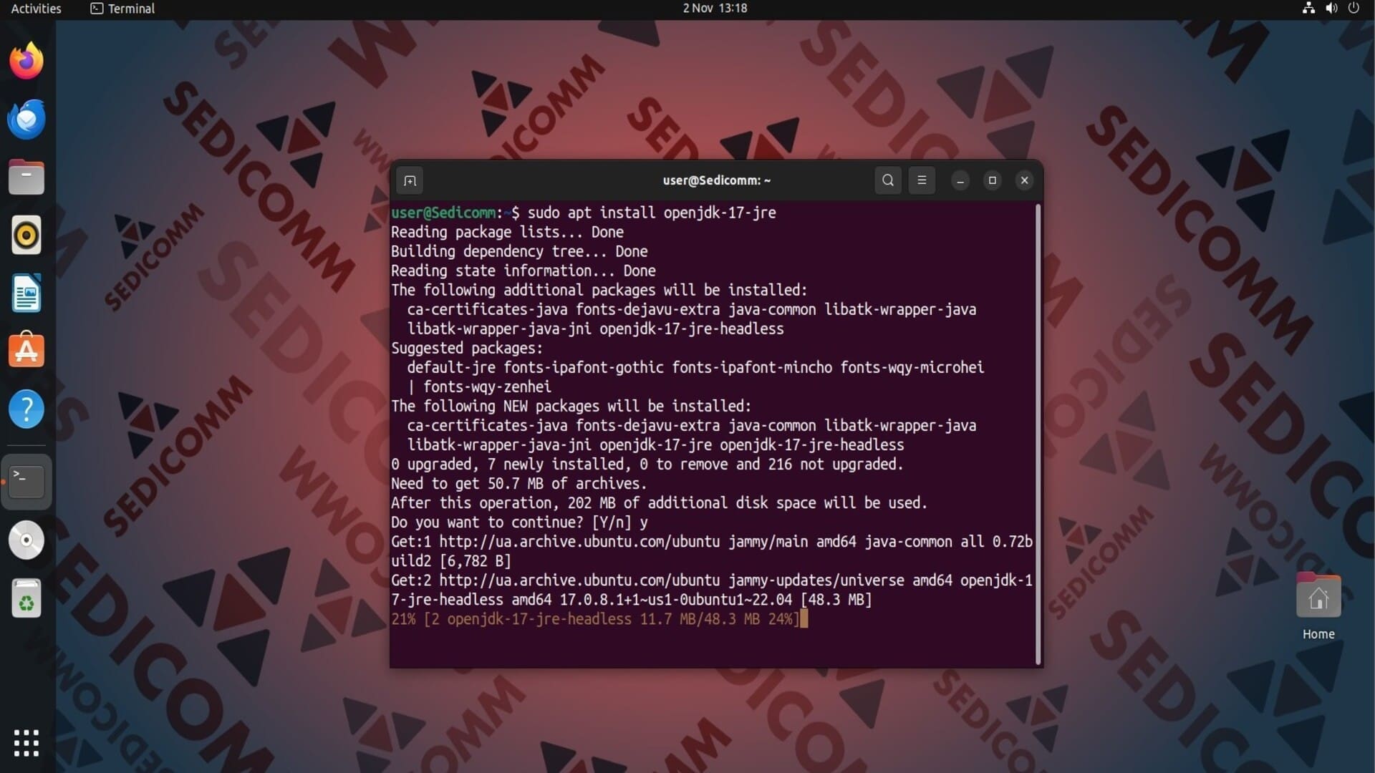The width and height of the screenshot is (1375, 773).
Task: Click the 'Reading state information... Done' line
Action: pyautogui.click(x=523, y=271)
